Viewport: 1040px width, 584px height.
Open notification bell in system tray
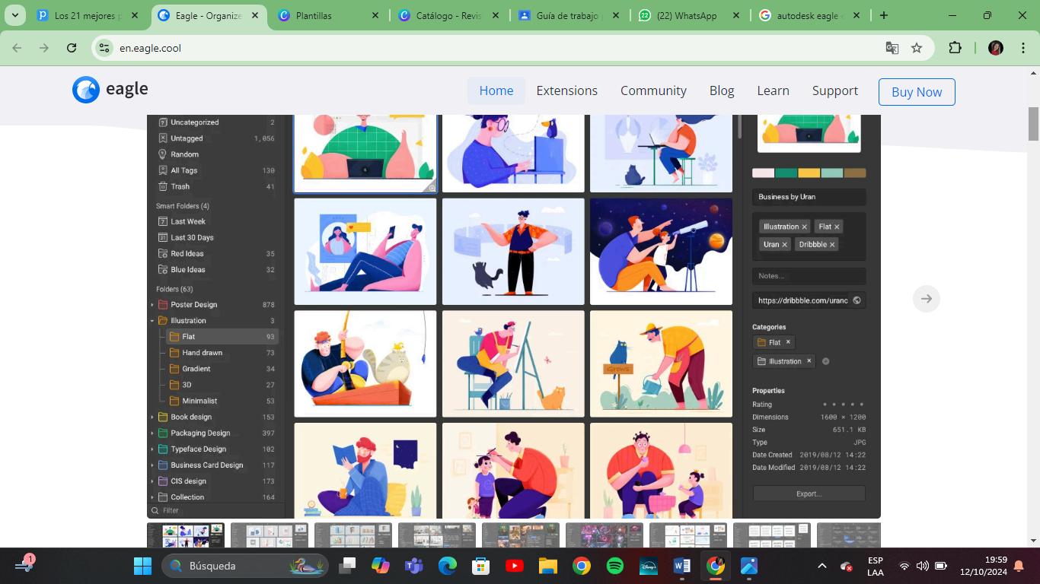click(1020, 566)
